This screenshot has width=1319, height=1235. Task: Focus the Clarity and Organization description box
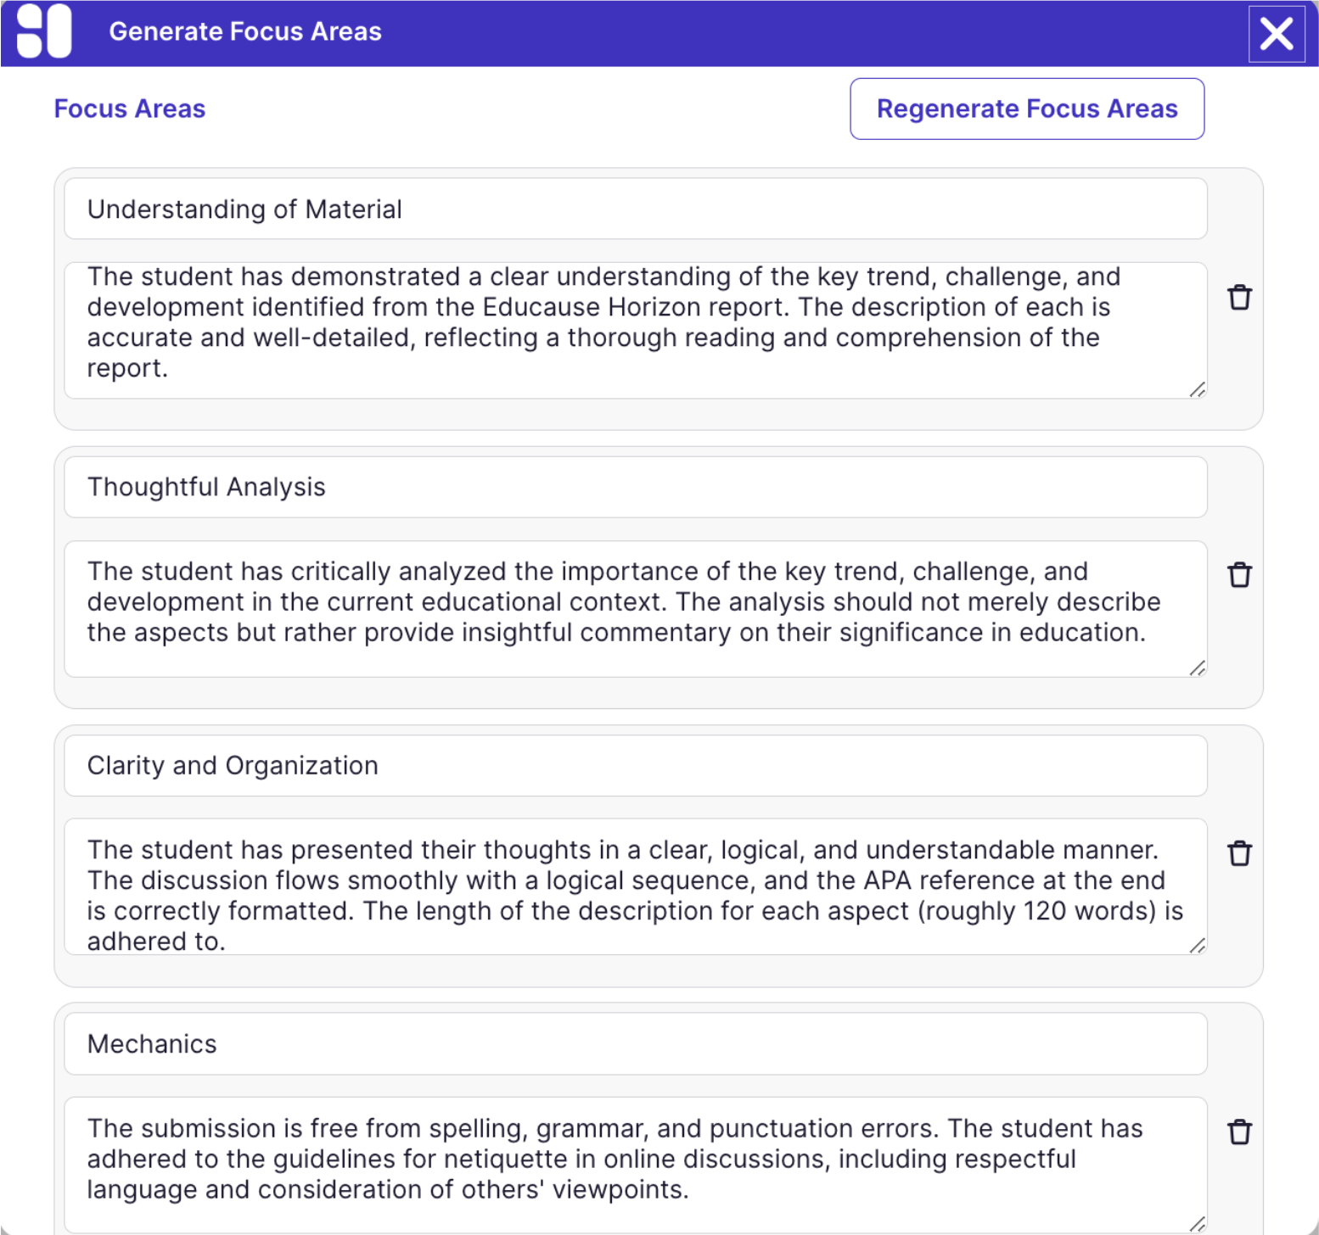[635, 886]
